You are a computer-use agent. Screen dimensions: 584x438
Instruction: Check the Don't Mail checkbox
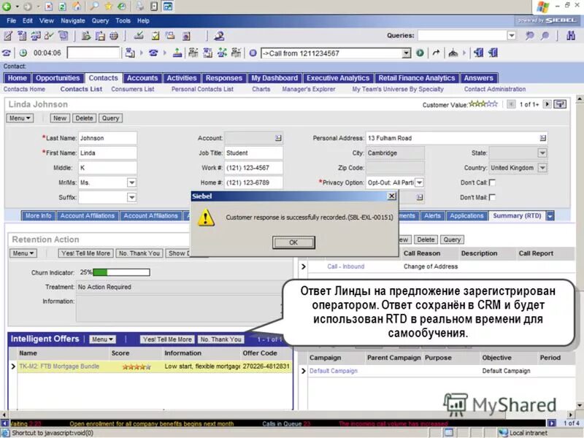[x=492, y=197]
